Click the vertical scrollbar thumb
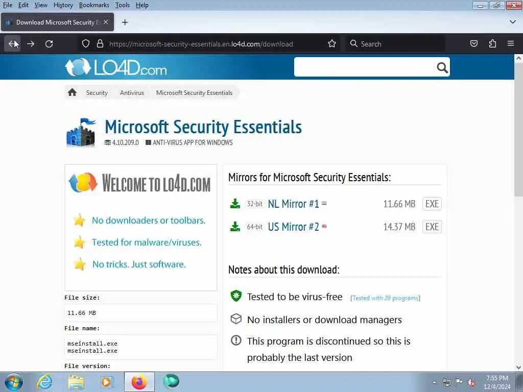 (519, 130)
